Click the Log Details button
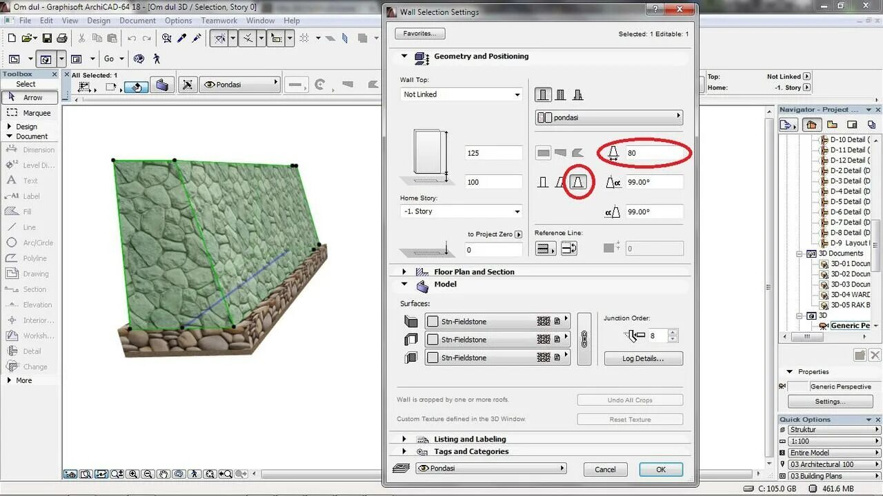Screen dimensions: 883x496 pyautogui.click(x=643, y=358)
